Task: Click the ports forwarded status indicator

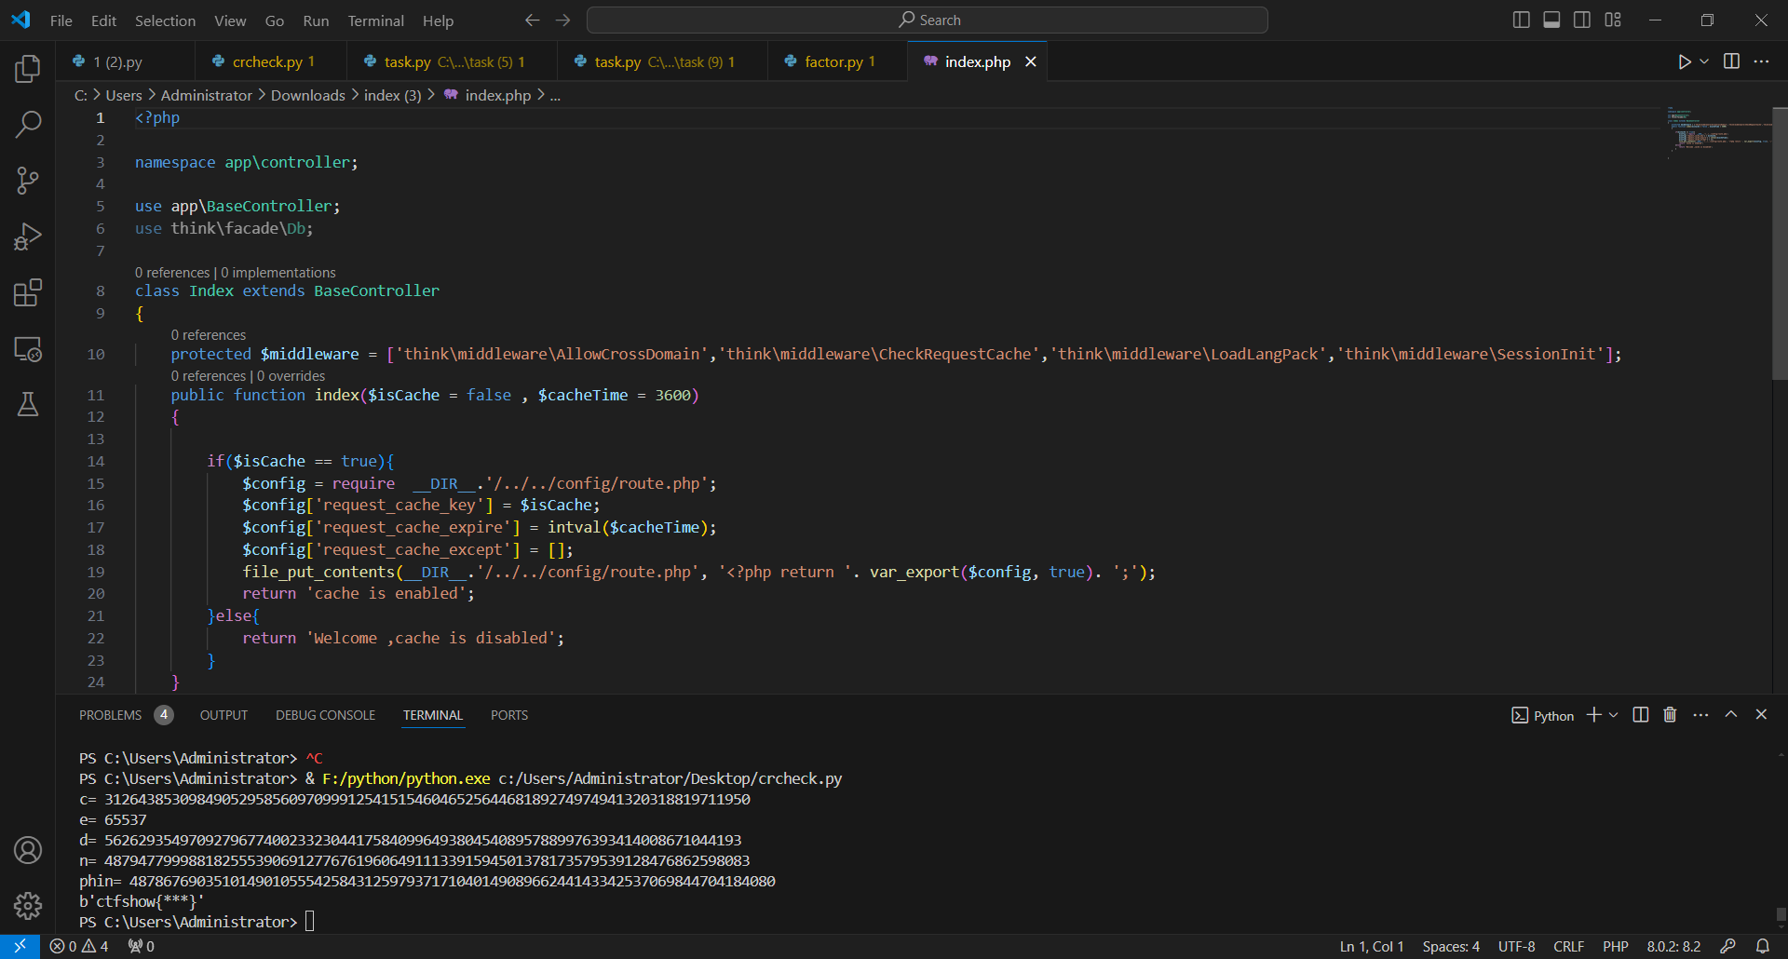Action: [142, 946]
